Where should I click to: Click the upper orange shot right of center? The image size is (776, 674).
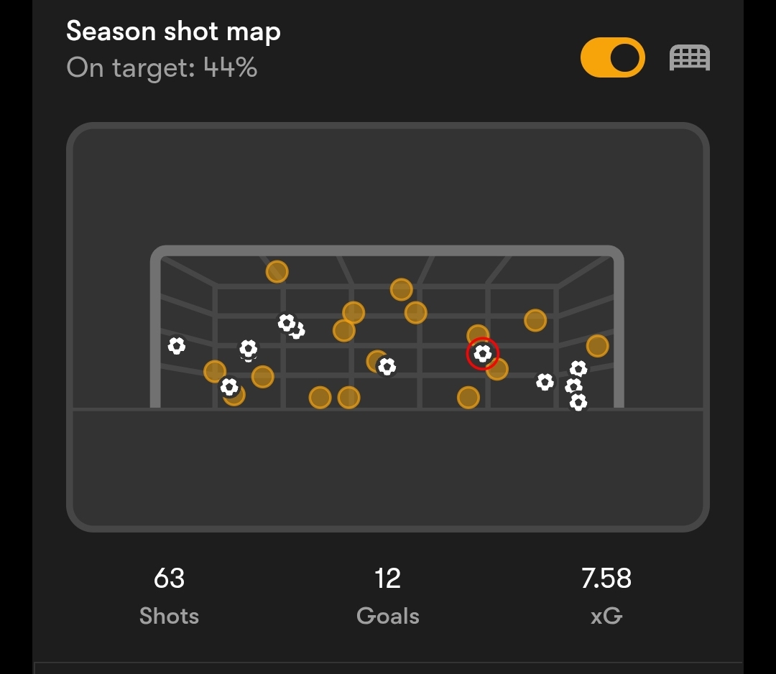click(x=402, y=289)
